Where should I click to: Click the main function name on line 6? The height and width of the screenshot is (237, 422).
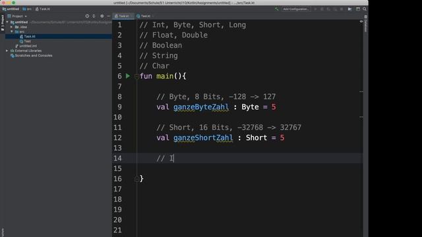165,76
